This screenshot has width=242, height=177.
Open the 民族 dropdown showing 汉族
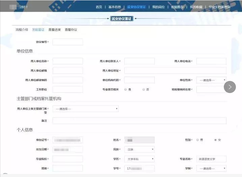(139, 149)
